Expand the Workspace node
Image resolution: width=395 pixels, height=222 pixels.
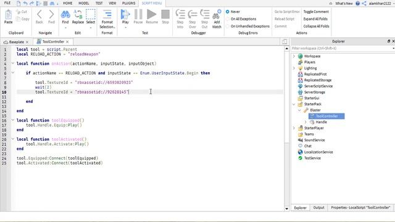click(294, 56)
